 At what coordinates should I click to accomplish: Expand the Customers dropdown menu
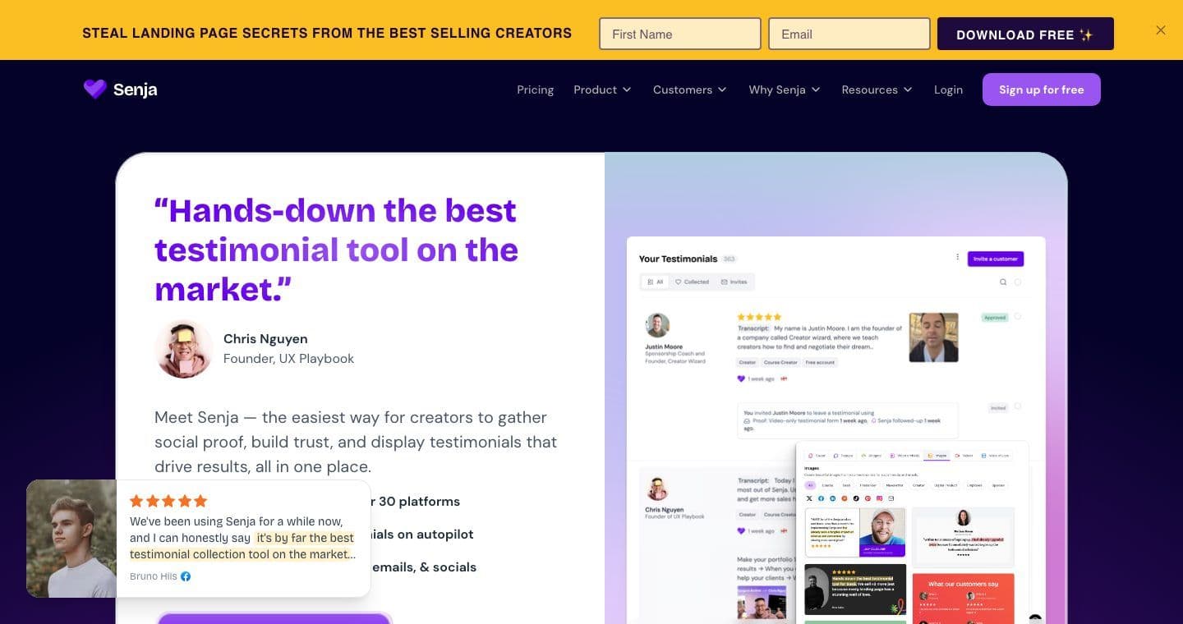click(689, 89)
